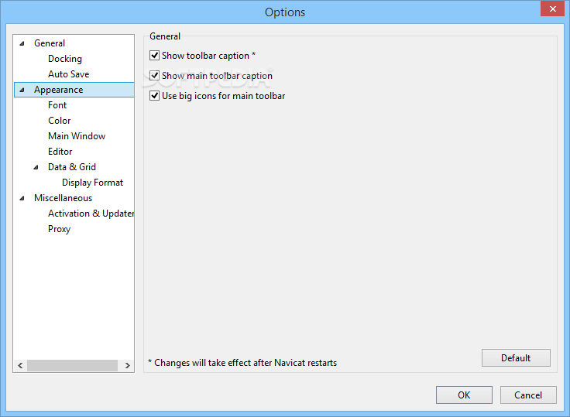Open Activation & Updater settings
The image size is (570, 417).
point(91,214)
